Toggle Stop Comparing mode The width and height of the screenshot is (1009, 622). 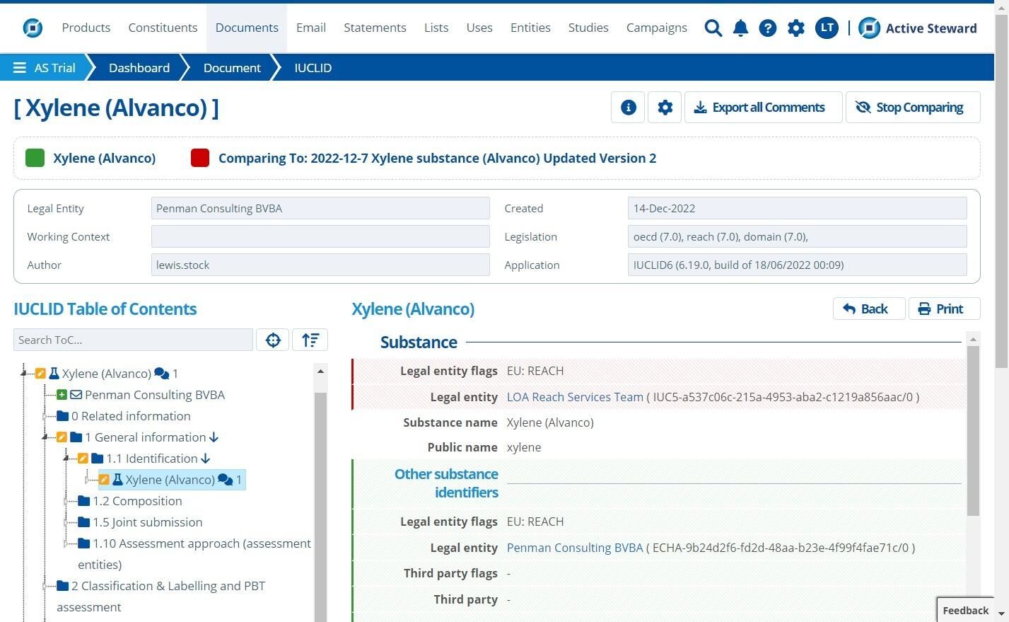click(x=911, y=108)
